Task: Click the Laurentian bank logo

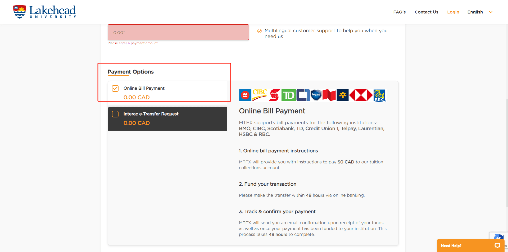Action: point(343,95)
